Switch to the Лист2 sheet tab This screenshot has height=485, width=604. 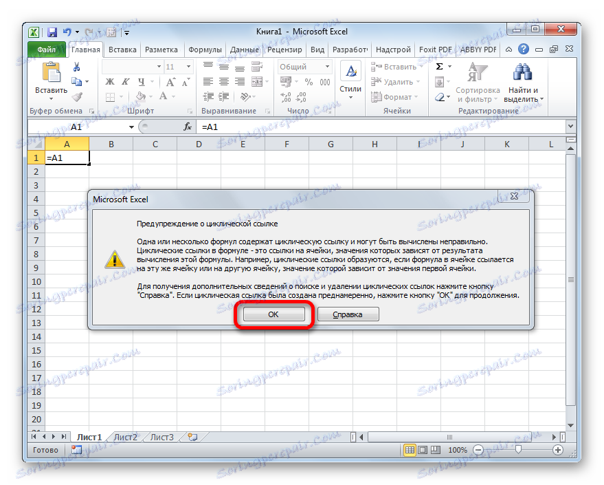point(126,438)
